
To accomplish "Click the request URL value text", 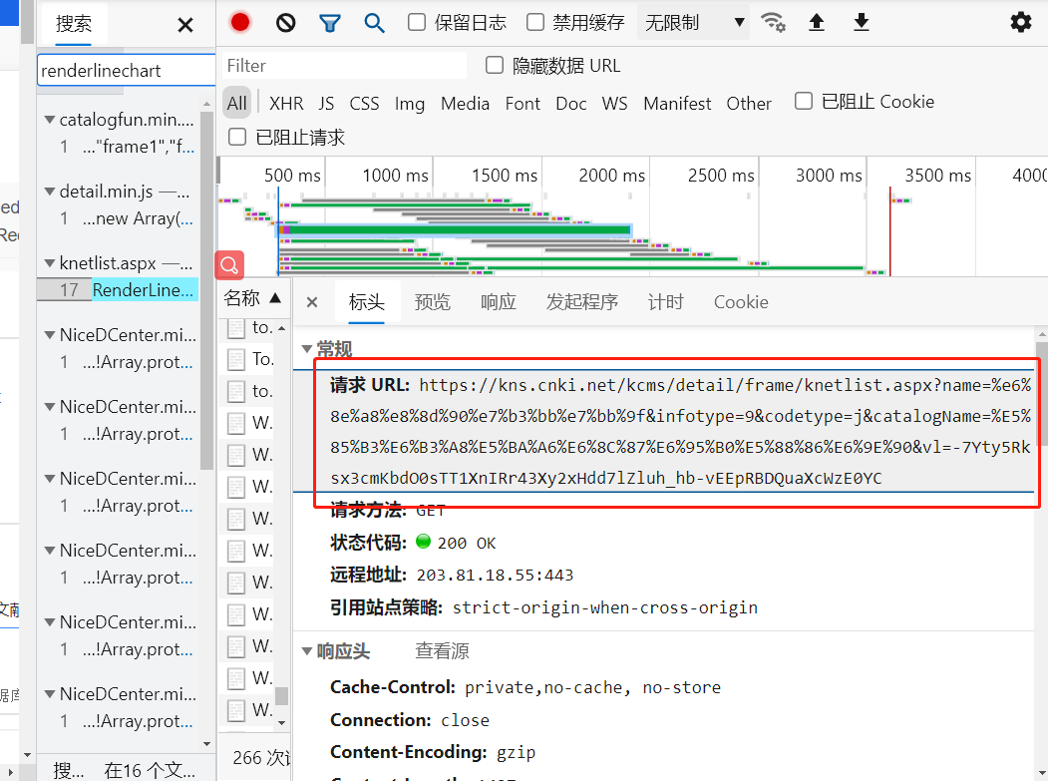I will pos(680,431).
